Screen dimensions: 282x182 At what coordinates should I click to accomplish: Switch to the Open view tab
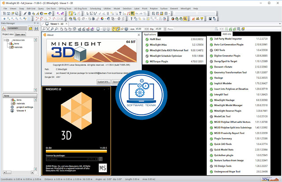click(20, 34)
